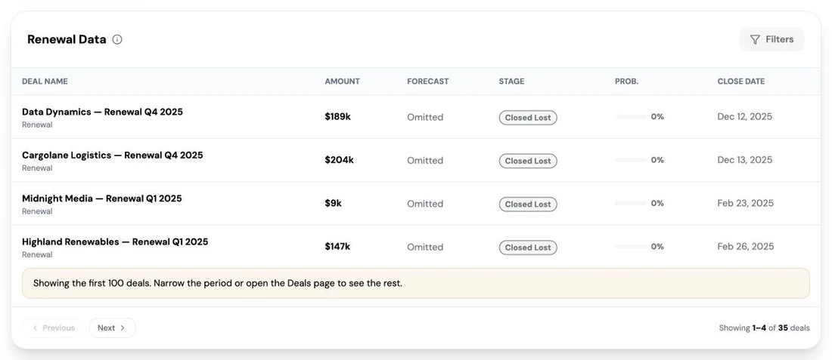Click the Closed Lost badge in Highland Renewables row

tap(527, 248)
